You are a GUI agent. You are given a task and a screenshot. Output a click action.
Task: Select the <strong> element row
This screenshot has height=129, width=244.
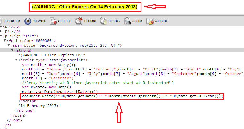122,50
